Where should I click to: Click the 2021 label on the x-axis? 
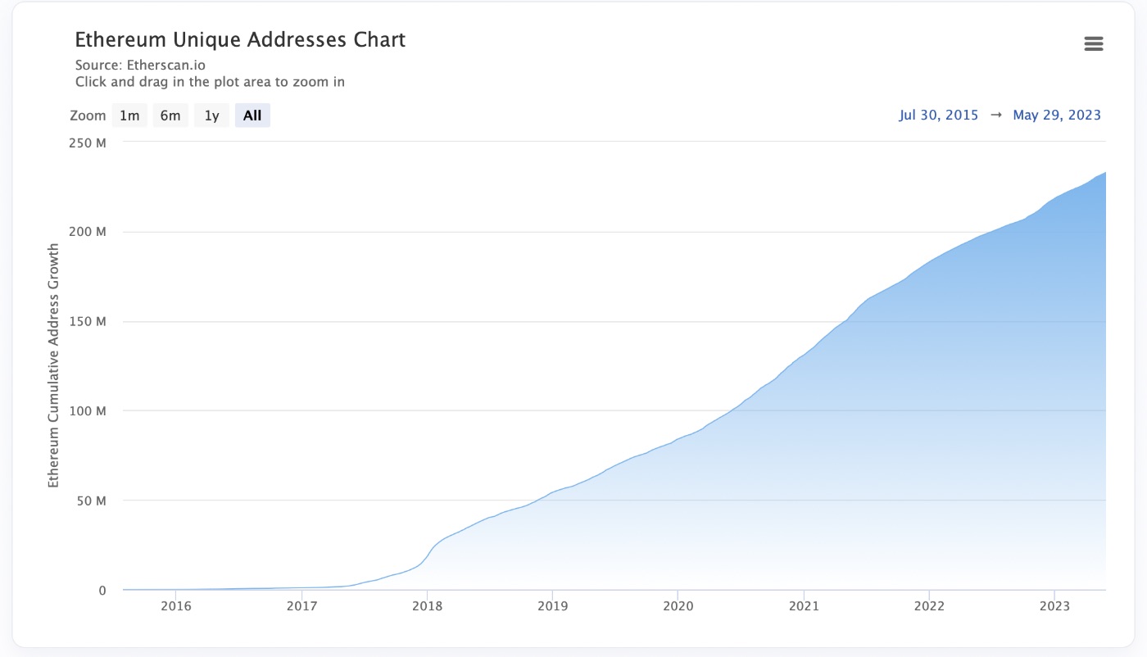(x=805, y=606)
